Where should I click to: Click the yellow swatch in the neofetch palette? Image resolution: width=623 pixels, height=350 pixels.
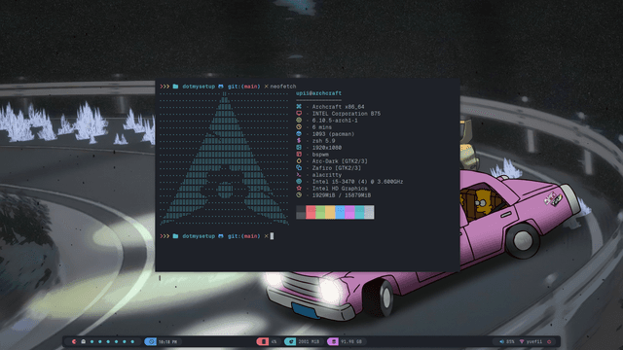tap(330, 212)
